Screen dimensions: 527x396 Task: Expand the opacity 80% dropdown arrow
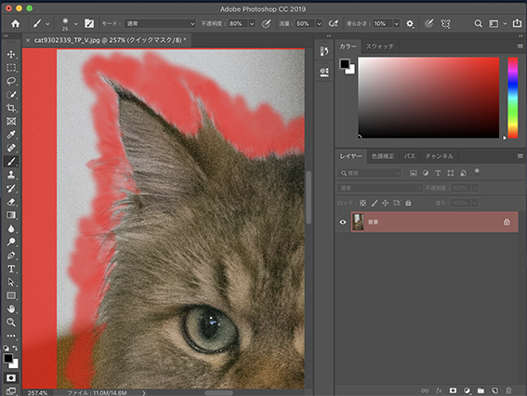(x=252, y=23)
